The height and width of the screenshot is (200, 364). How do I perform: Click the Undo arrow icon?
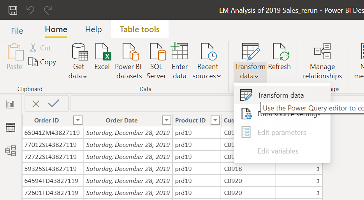click(30, 10)
